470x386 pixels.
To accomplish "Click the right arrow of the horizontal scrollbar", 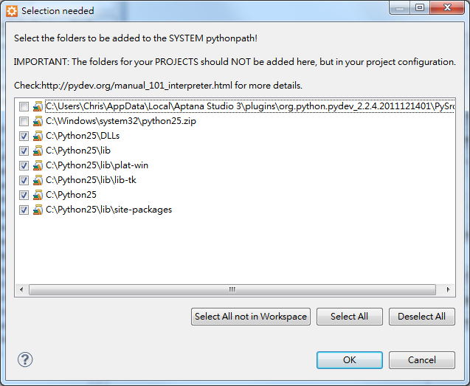I will coord(448,289).
